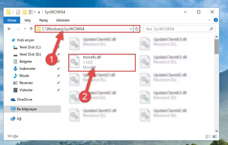Click the New folder quick access icon
Screen dimensions: 228x145
click(x=25, y=12)
